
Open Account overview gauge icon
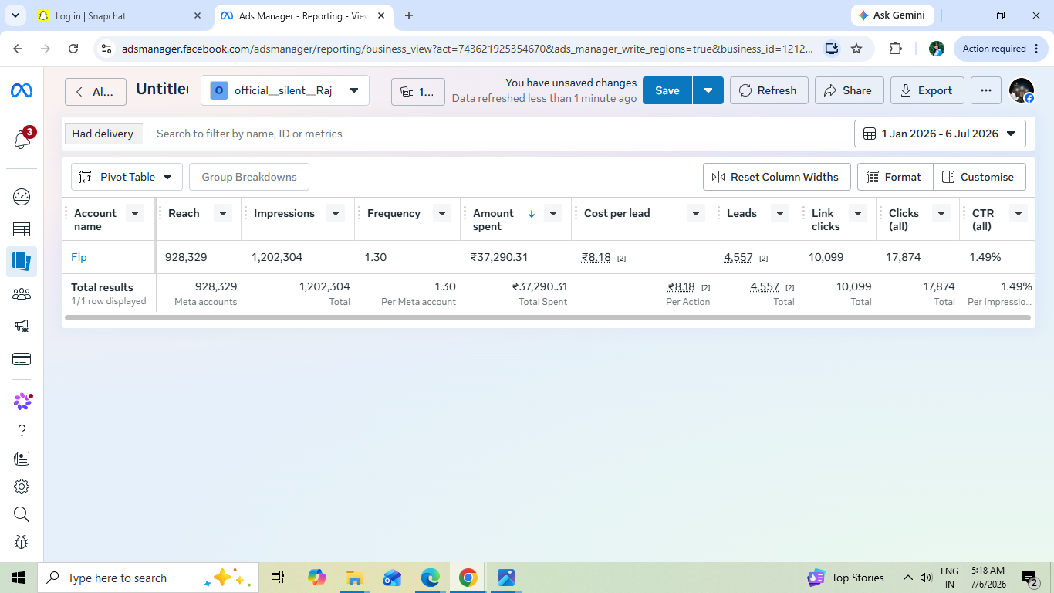(22, 197)
